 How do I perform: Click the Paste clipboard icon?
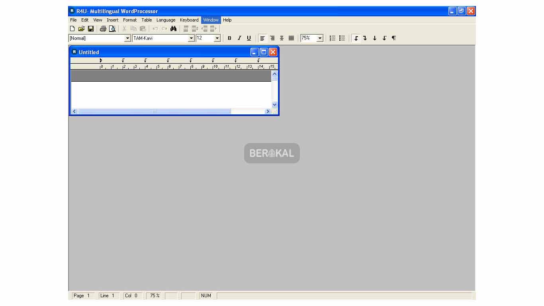[143, 29]
